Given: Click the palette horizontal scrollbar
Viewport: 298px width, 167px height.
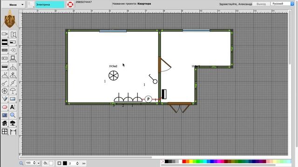Looking at the screenshot, I should pos(218,165).
